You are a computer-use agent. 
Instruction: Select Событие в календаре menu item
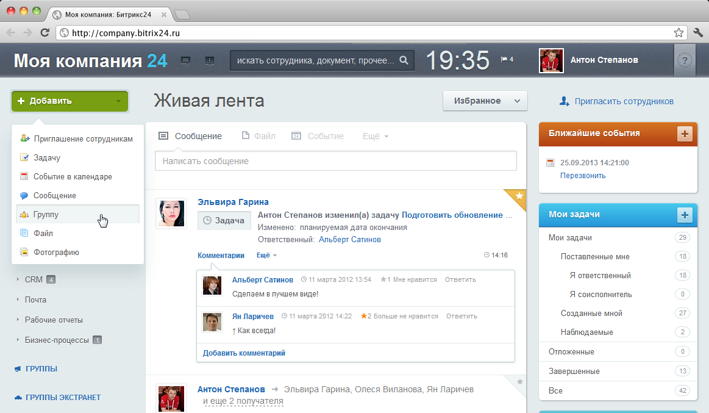(78, 176)
